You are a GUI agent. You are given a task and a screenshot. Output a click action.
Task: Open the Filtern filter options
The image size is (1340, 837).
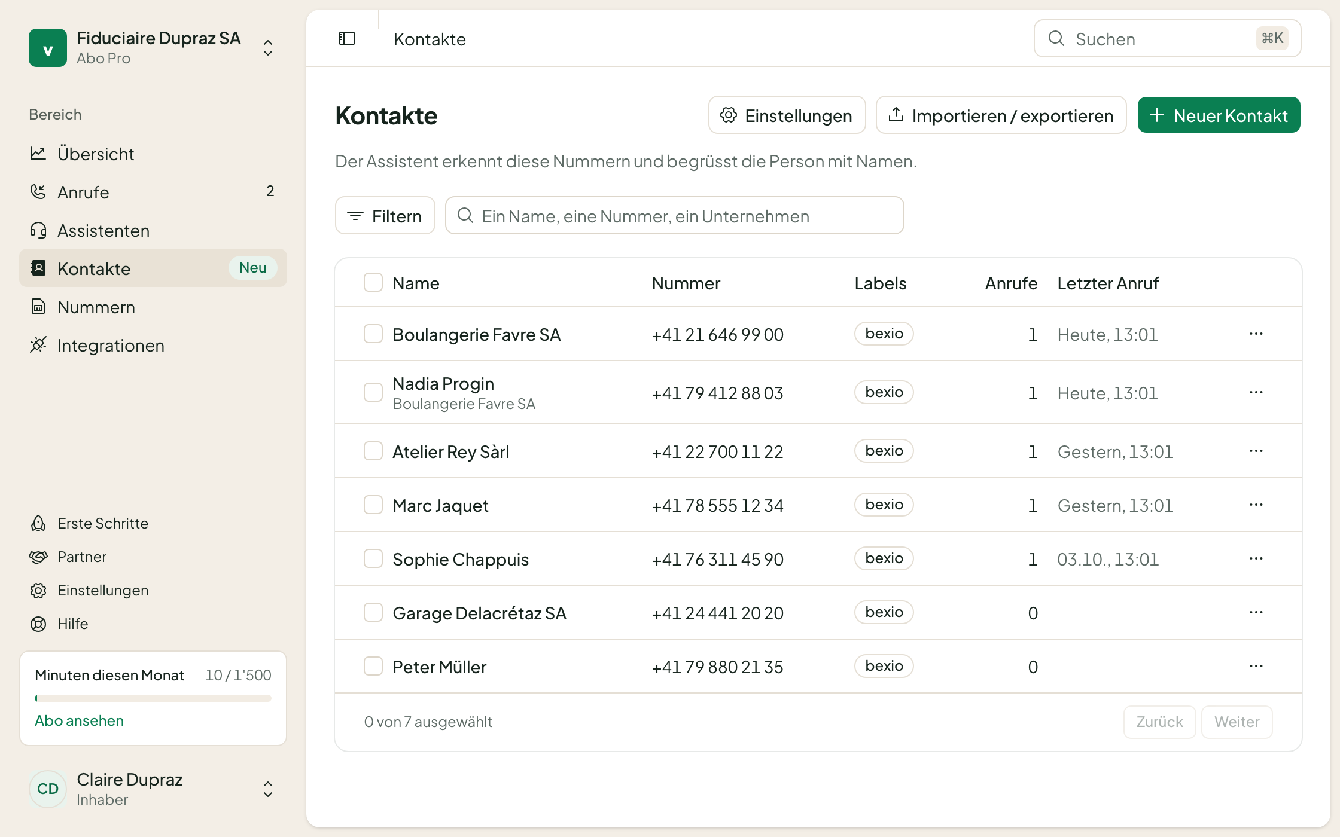point(385,215)
